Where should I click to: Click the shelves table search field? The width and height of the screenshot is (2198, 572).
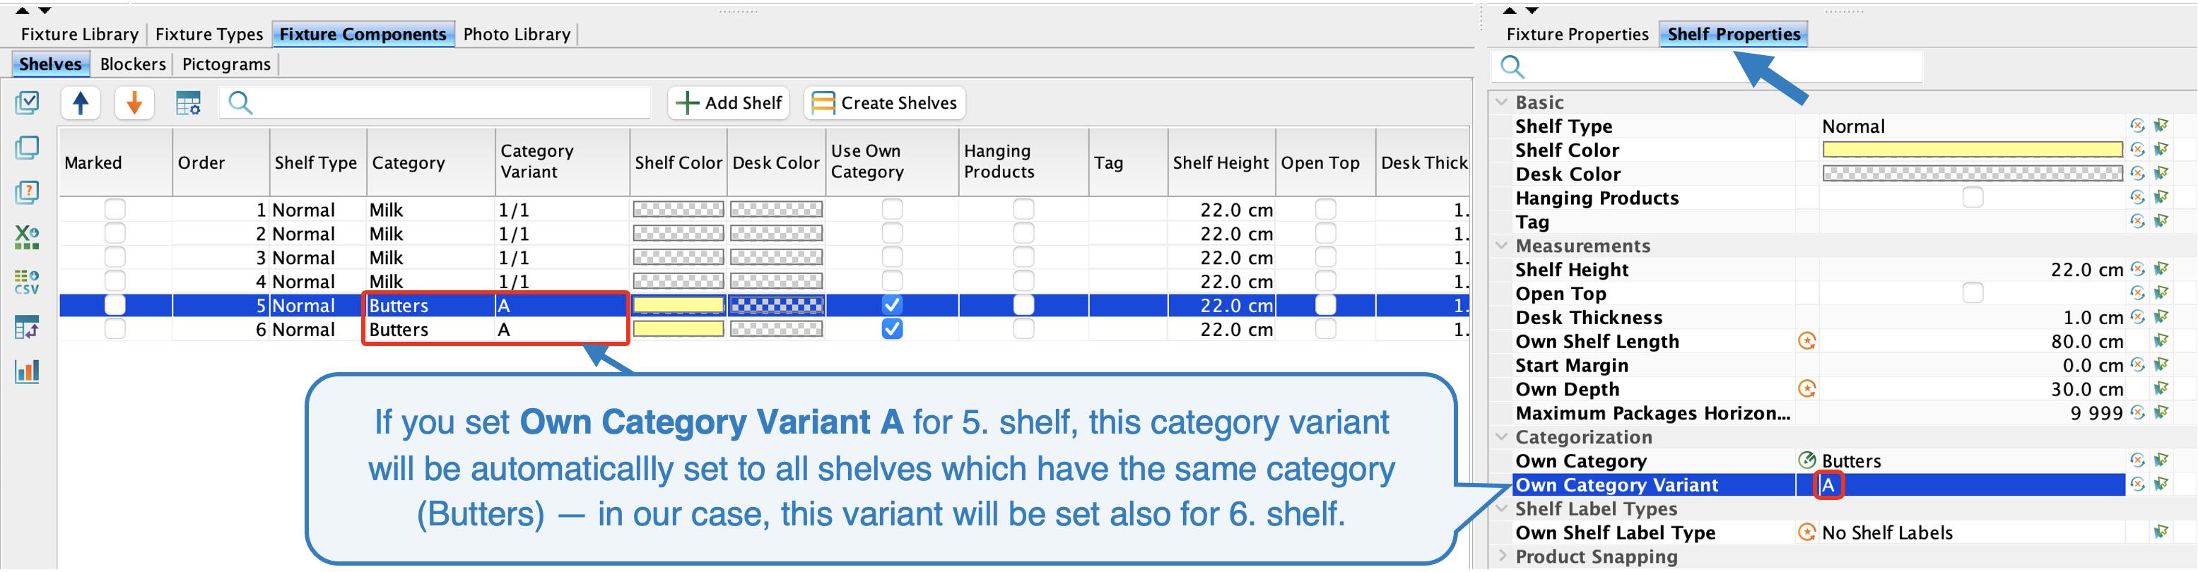coord(444,103)
